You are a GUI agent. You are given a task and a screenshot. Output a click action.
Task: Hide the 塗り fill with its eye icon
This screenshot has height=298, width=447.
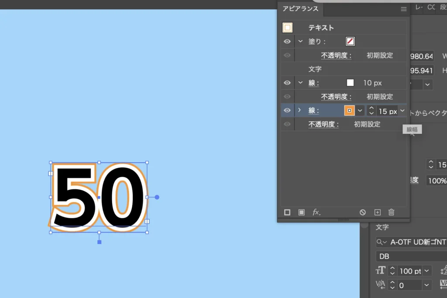287,41
